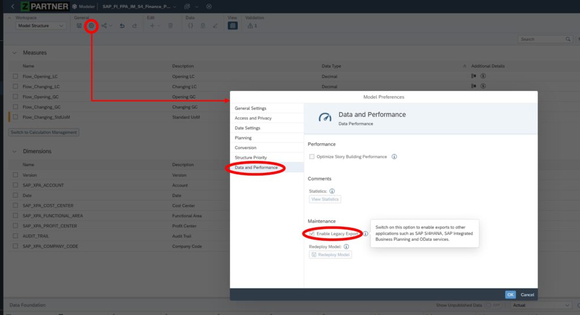Click the Undo arrow icon
The width and height of the screenshot is (580, 315).
tap(122, 25)
